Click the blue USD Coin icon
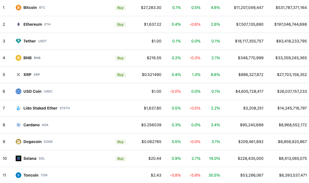Image resolution: width=309 pixels, height=183 pixels. coord(18,91)
